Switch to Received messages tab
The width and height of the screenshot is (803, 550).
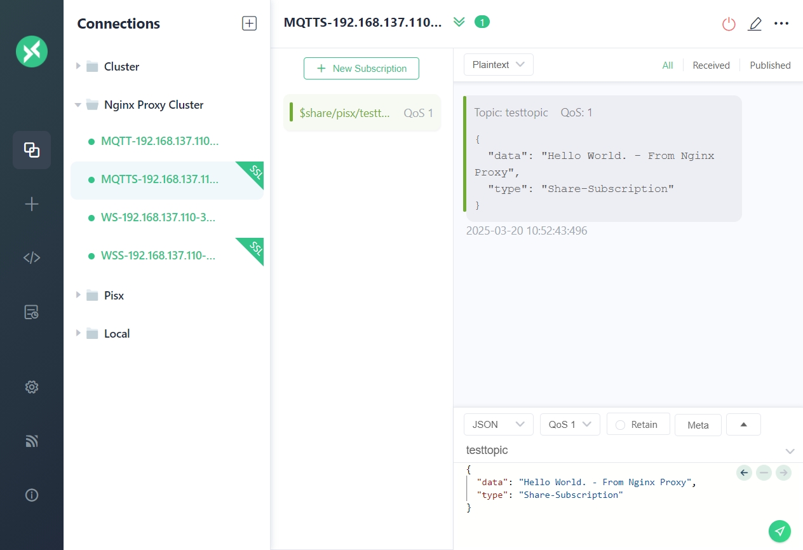click(711, 65)
